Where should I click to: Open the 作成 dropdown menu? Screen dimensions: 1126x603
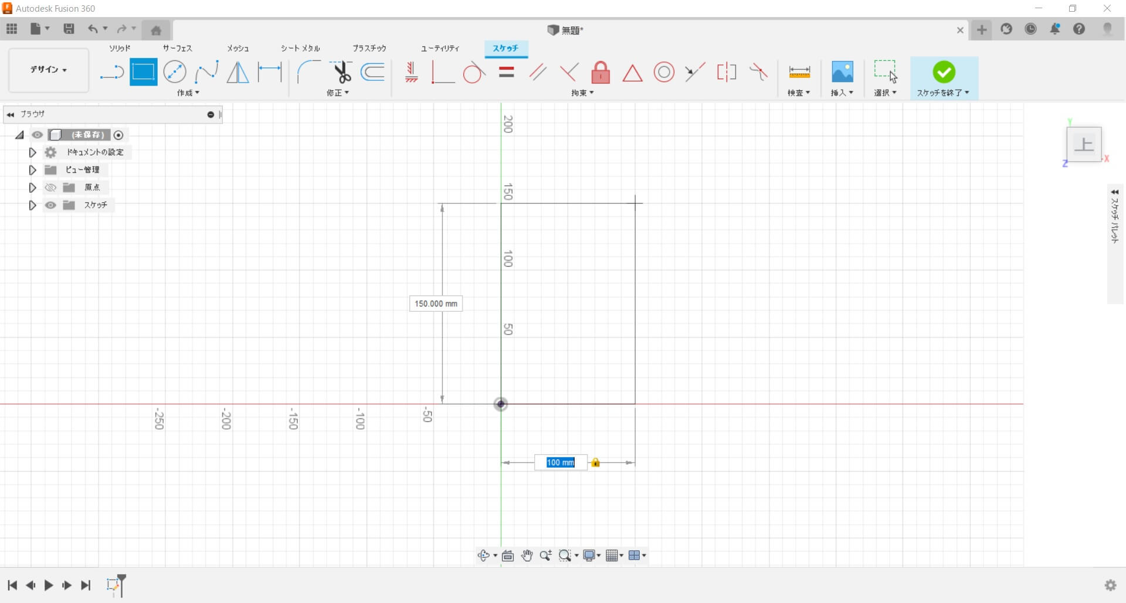(188, 93)
